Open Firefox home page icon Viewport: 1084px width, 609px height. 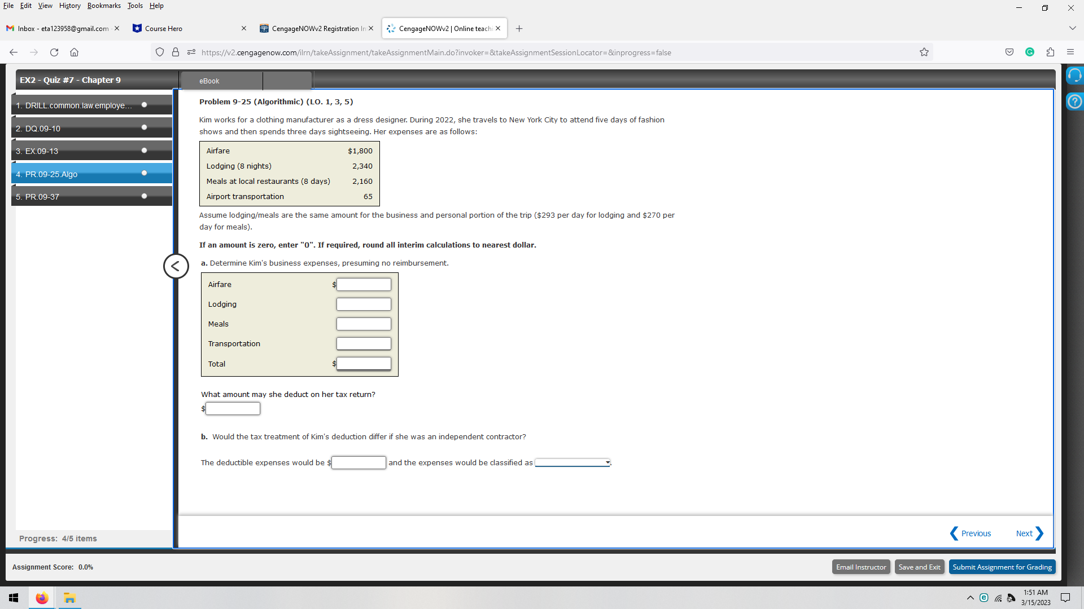74,52
